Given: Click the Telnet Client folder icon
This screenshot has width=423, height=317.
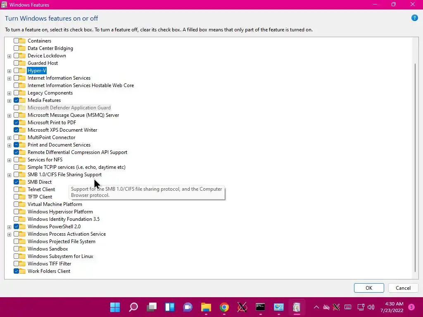Looking at the screenshot, I should pyautogui.click(x=22, y=189).
